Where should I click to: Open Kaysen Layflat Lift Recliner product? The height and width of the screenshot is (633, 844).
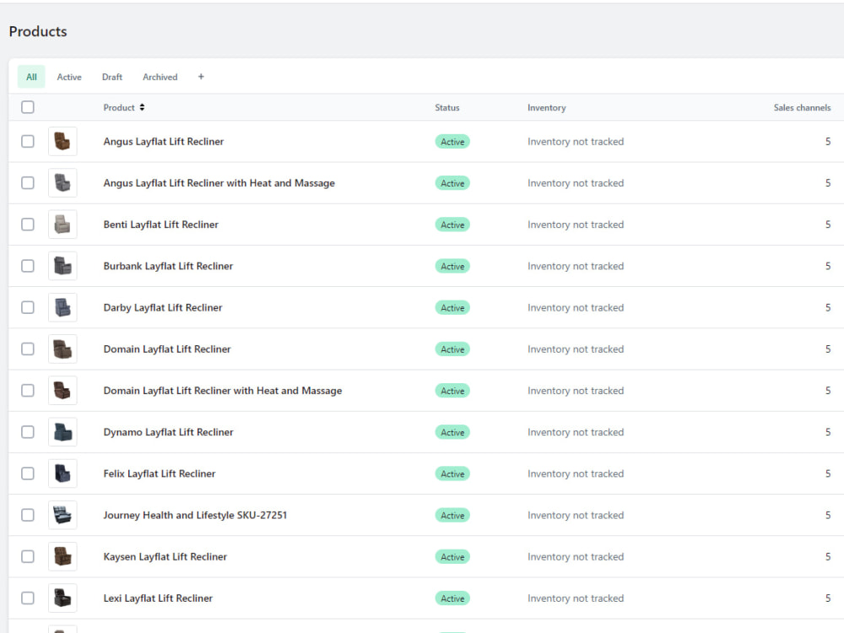pyautogui.click(x=165, y=556)
